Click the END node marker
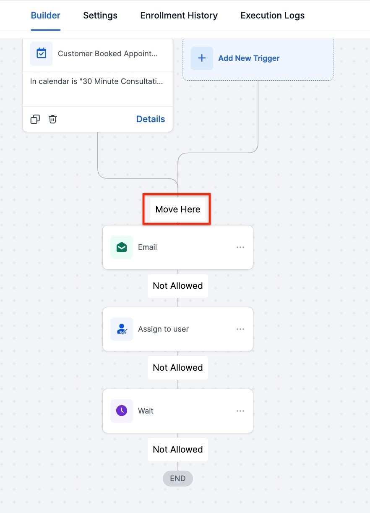Viewport: 370px width, 513px height. point(177,479)
